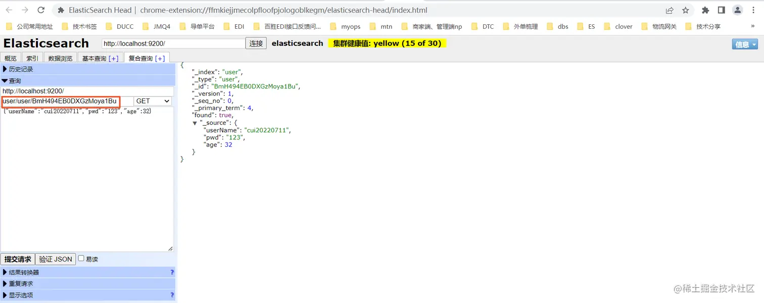The height and width of the screenshot is (303, 764).
Task: Click the request body resize grip
Action: [170, 248]
